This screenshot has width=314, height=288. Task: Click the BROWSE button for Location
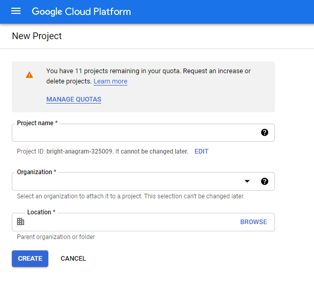tap(253, 222)
